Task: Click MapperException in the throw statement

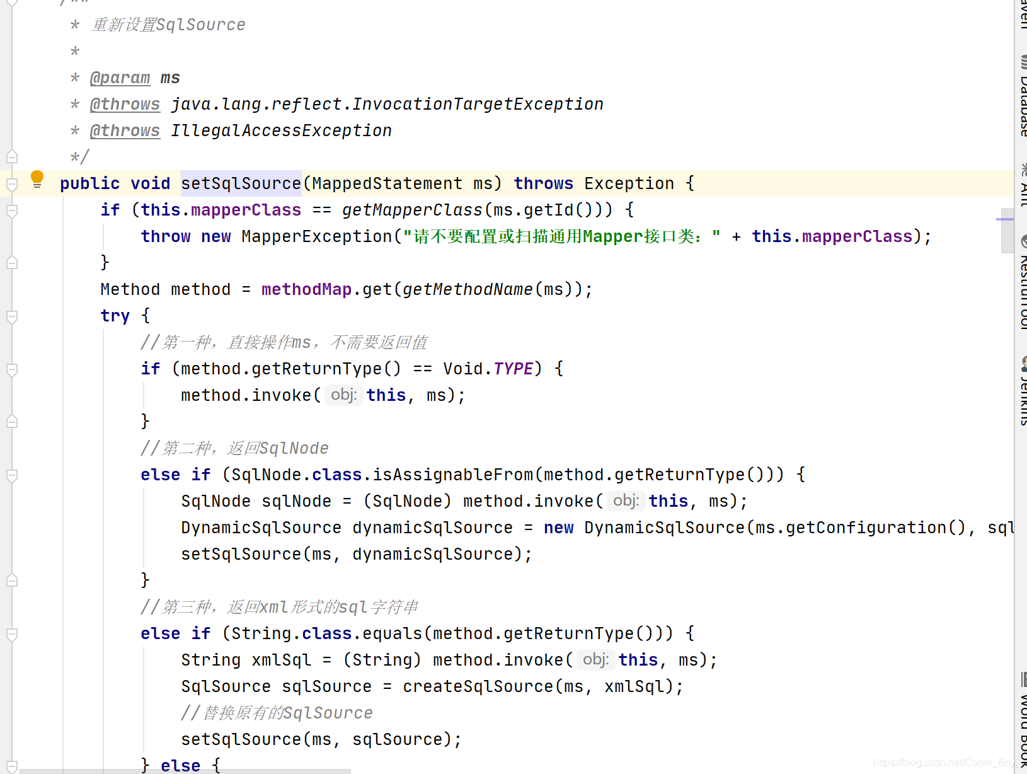Action: click(317, 236)
